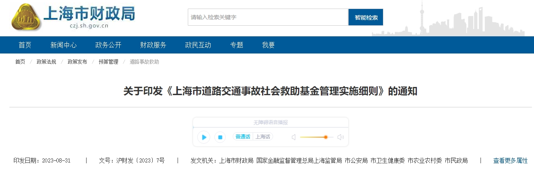Select 普通话 voice option
Viewport: 534px width, 169px height.
pos(243,137)
